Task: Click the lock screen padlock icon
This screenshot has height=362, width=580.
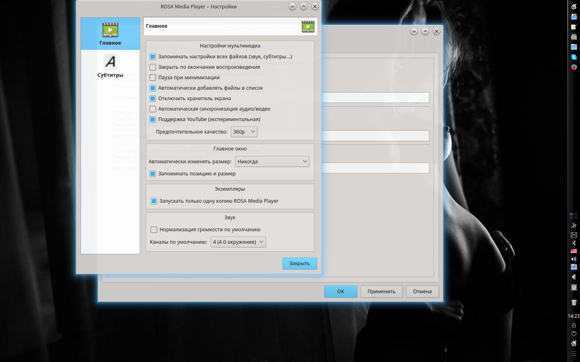Action: tap(574, 325)
